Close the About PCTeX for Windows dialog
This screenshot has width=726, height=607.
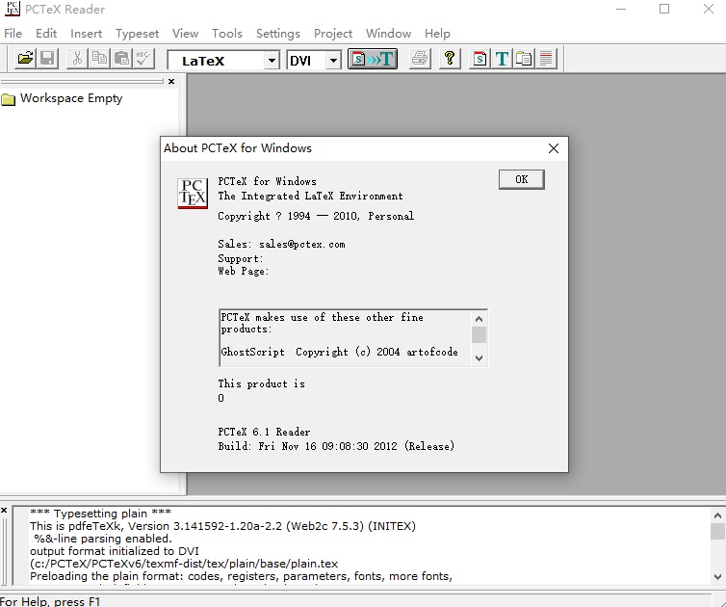pyautogui.click(x=554, y=148)
